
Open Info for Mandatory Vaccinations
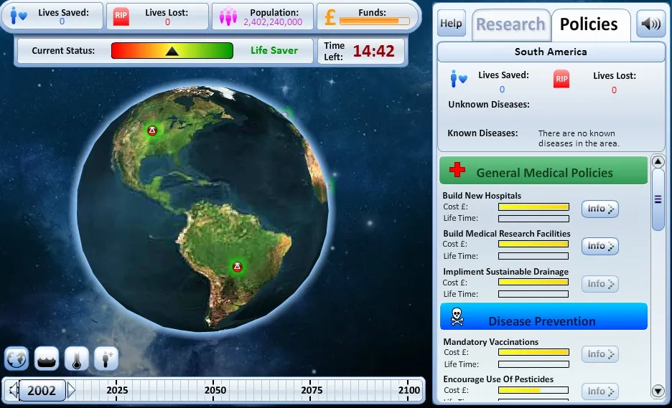click(x=600, y=354)
